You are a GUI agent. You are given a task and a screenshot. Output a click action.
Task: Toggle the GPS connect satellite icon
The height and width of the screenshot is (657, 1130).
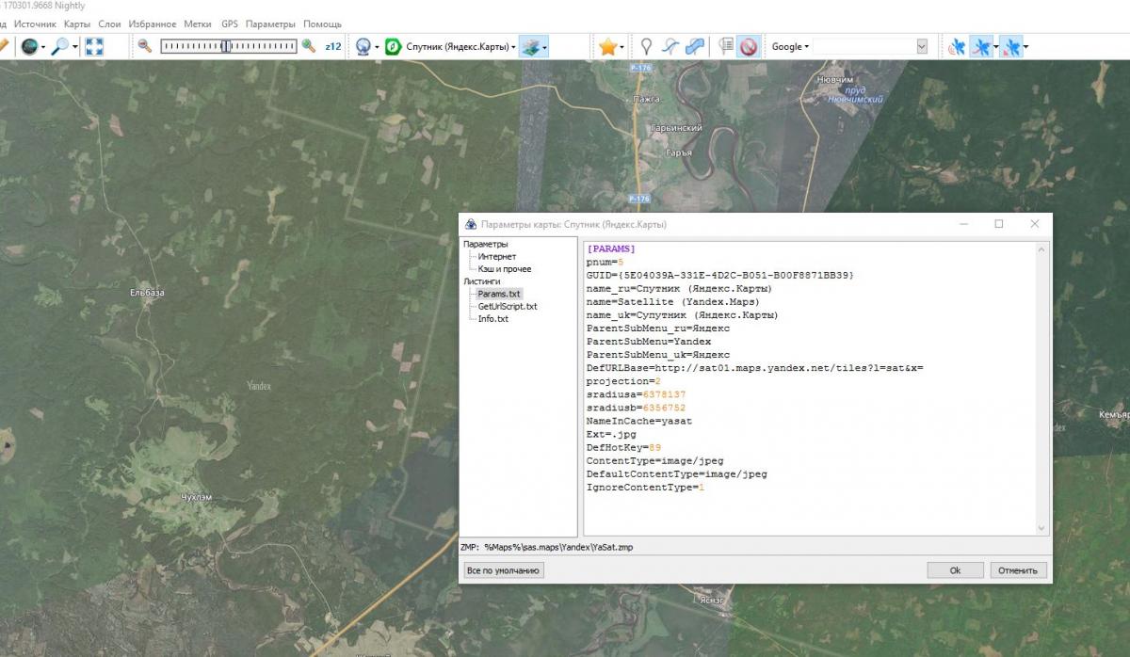pyautogui.click(x=957, y=46)
